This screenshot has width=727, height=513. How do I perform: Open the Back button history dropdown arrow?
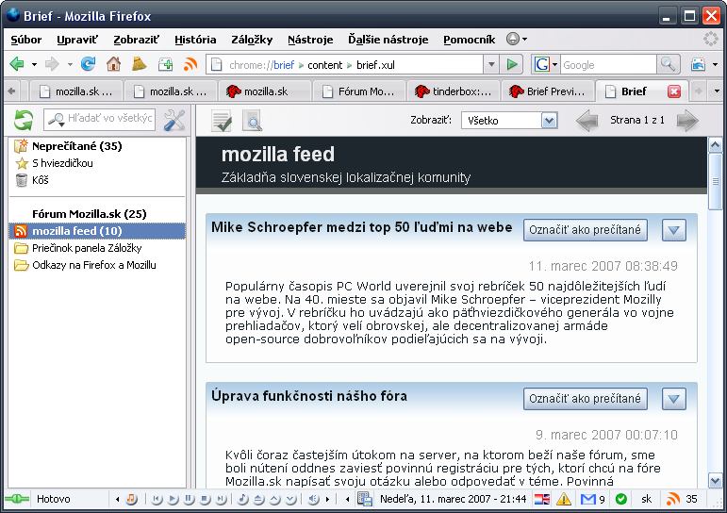click(x=34, y=64)
